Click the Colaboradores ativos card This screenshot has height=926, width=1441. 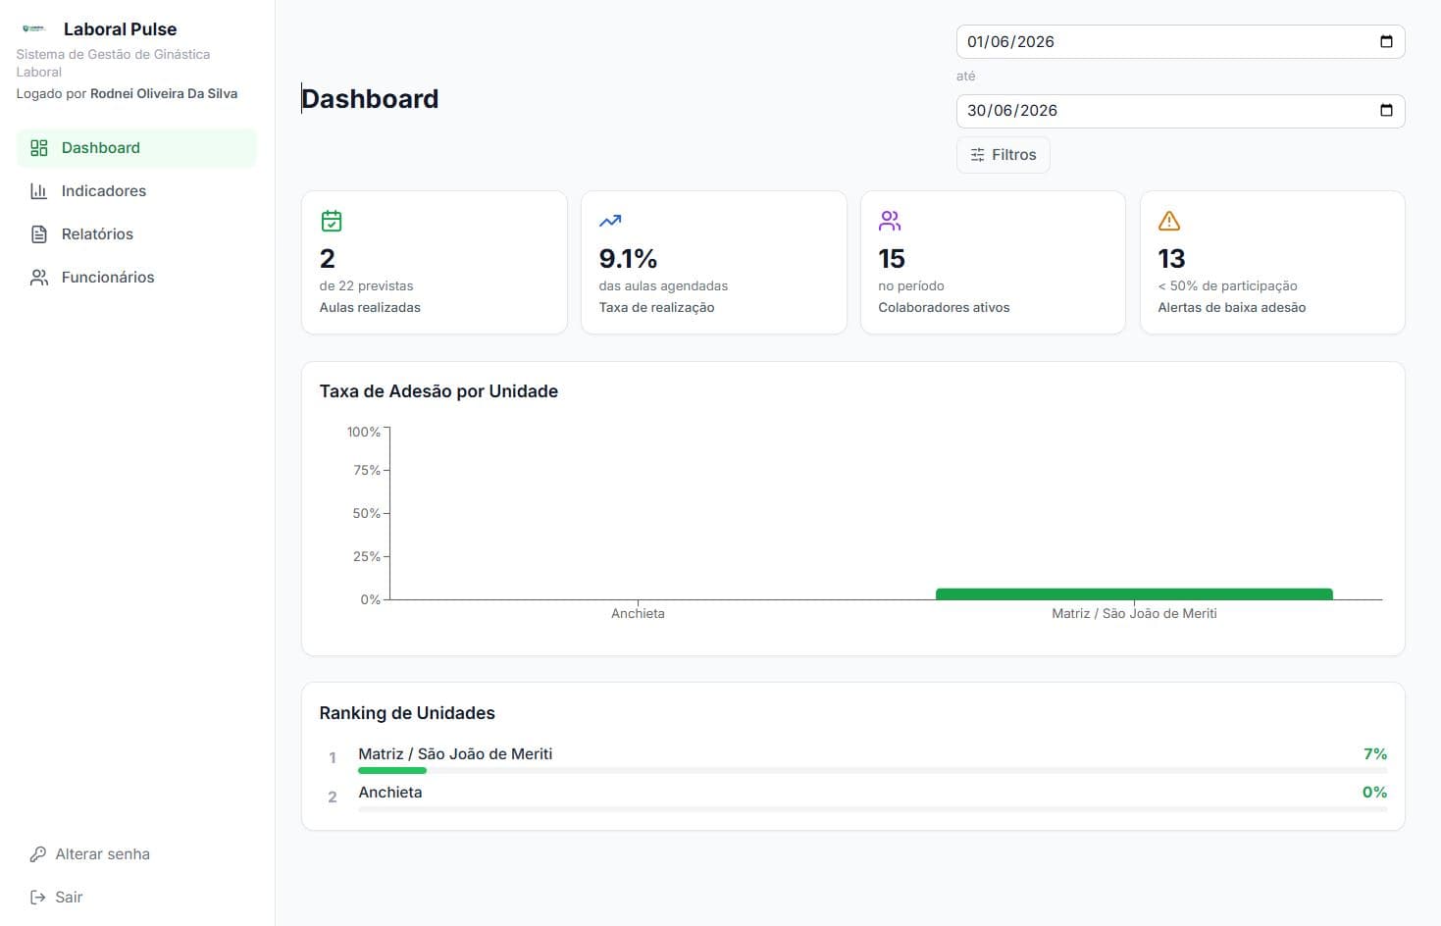click(x=993, y=263)
